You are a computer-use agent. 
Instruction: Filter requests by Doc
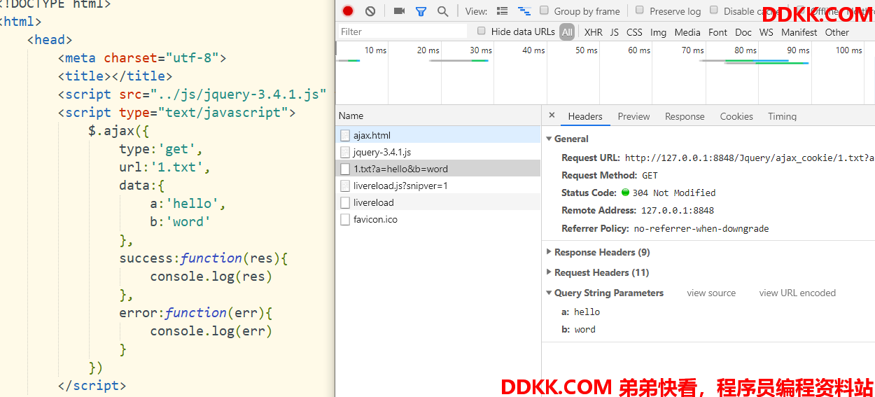[743, 32]
